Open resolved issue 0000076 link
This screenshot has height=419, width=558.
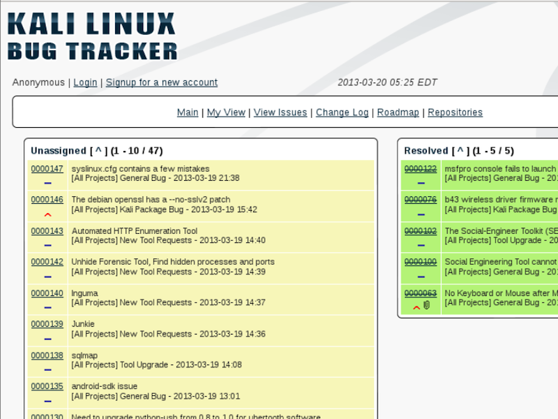coord(421,200)
